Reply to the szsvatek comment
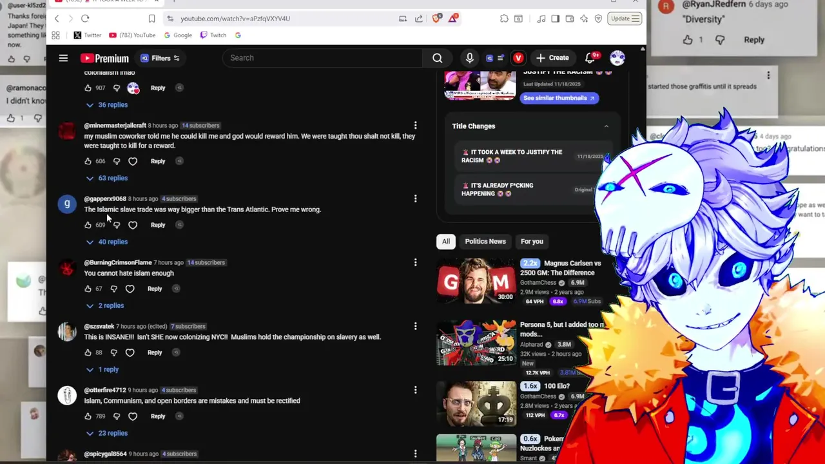Viewport: 825px width, 464px height. coord(155,353)
